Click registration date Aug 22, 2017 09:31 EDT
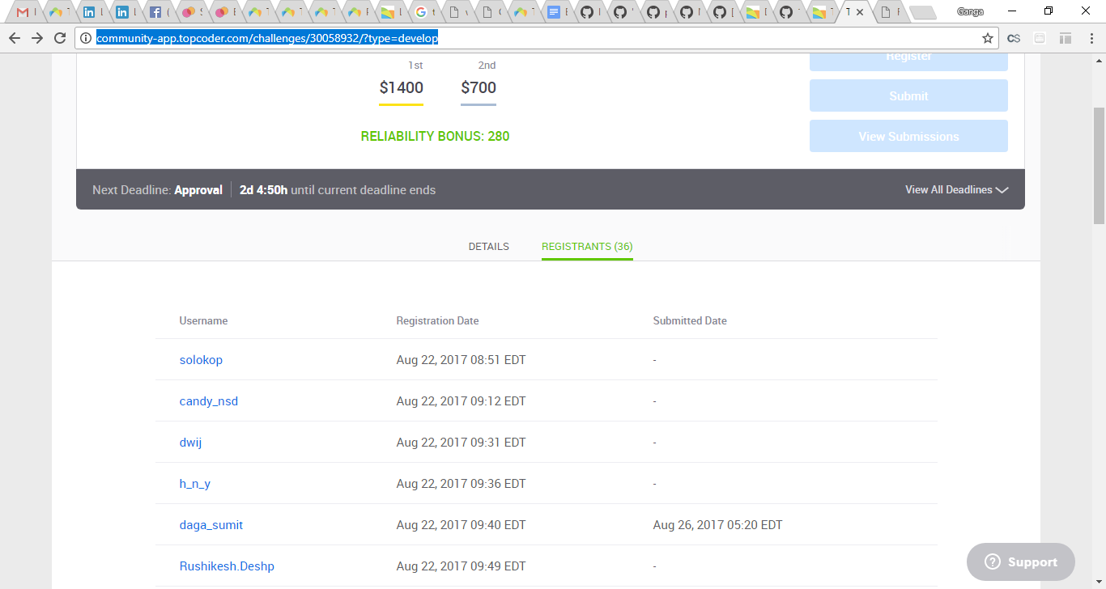1106x589 pixels. pyautogui.click(x=461, y=443)
